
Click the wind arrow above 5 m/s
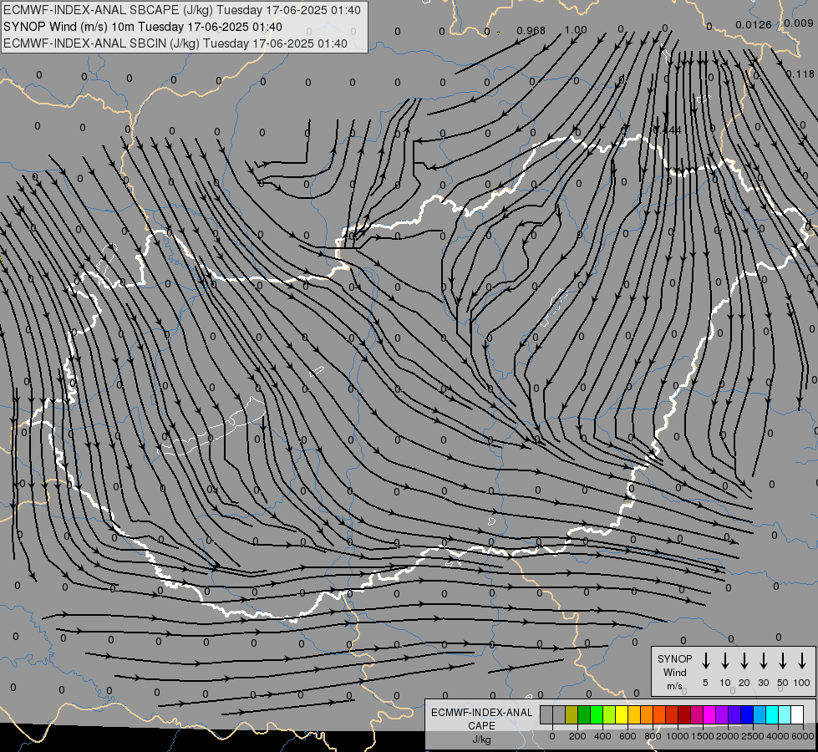(x=705, y=661)
